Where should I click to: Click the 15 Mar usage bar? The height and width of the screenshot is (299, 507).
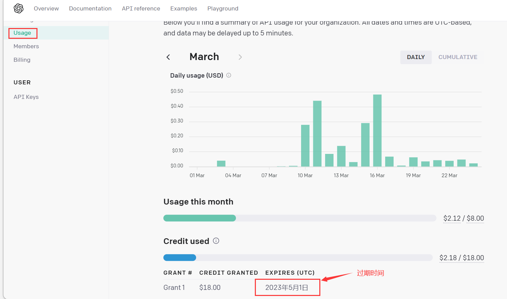click(x=365, y=145)
